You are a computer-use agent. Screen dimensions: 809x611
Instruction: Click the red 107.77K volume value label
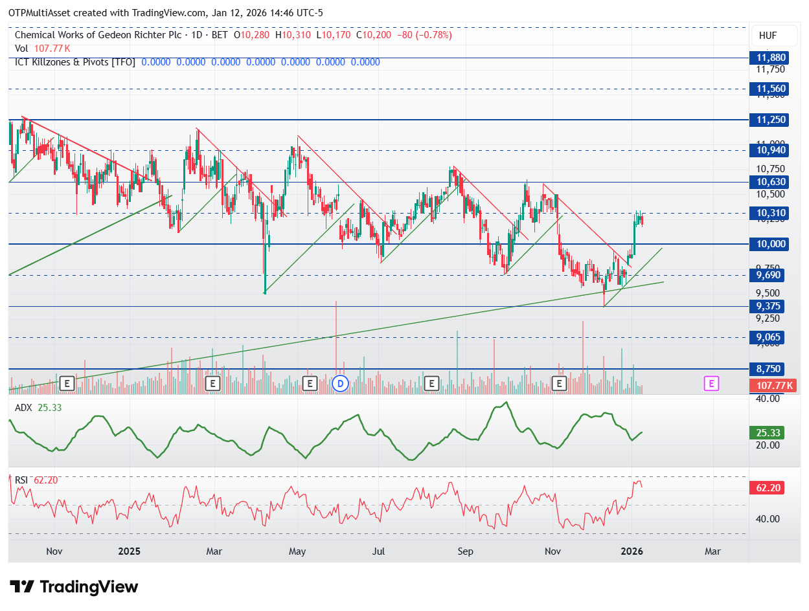point(767,386)
